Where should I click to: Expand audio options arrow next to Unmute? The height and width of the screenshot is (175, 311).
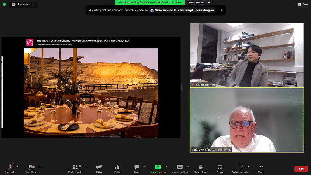click(17, 166)
